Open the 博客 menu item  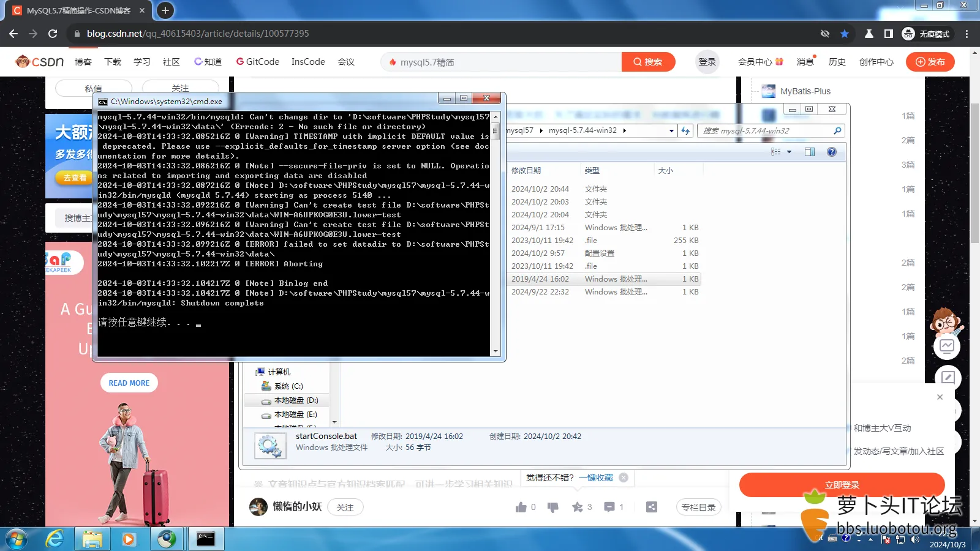83,62
